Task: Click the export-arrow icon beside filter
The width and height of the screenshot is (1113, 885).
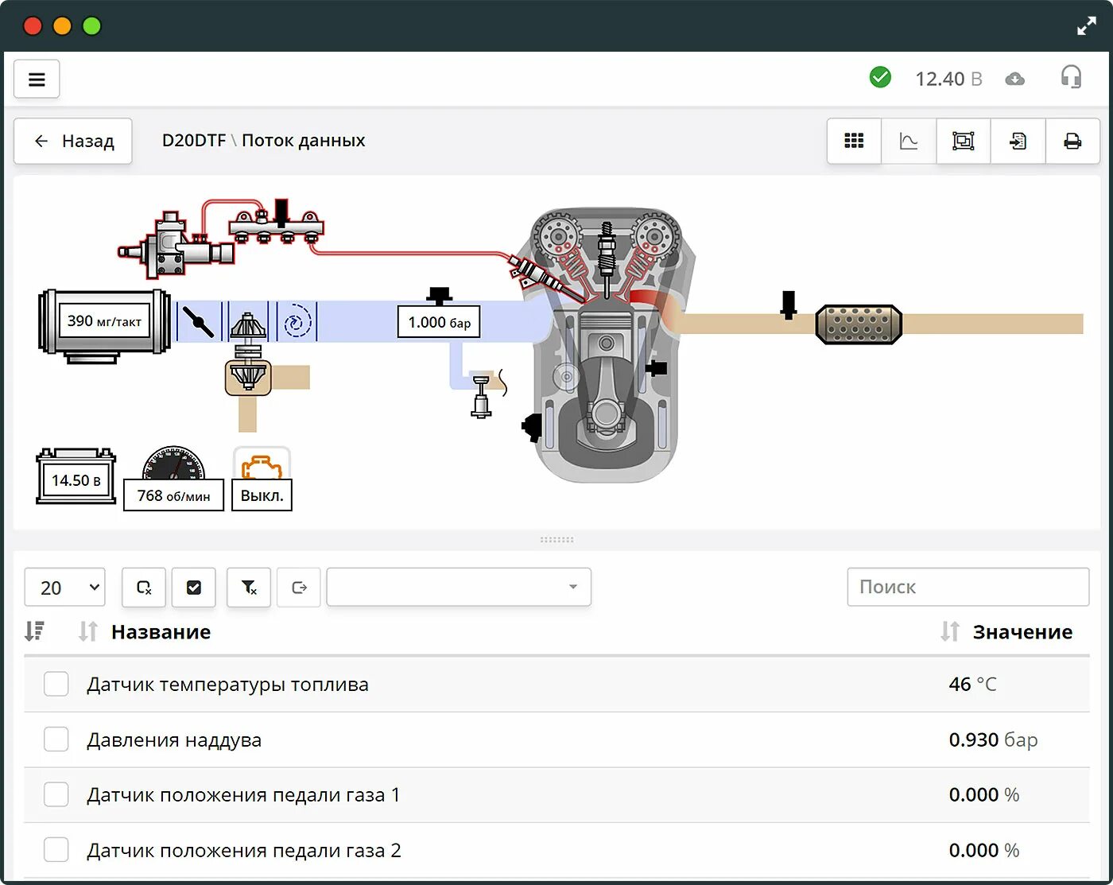Action: tap(299, 588)
